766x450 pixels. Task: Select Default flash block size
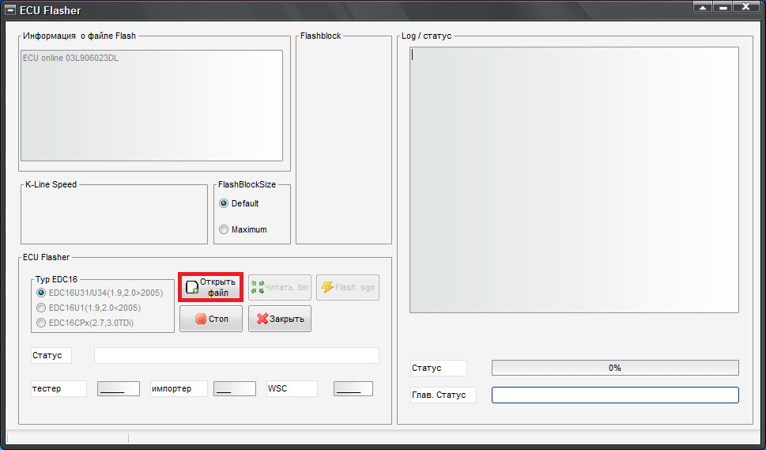(x=239, y=203)
